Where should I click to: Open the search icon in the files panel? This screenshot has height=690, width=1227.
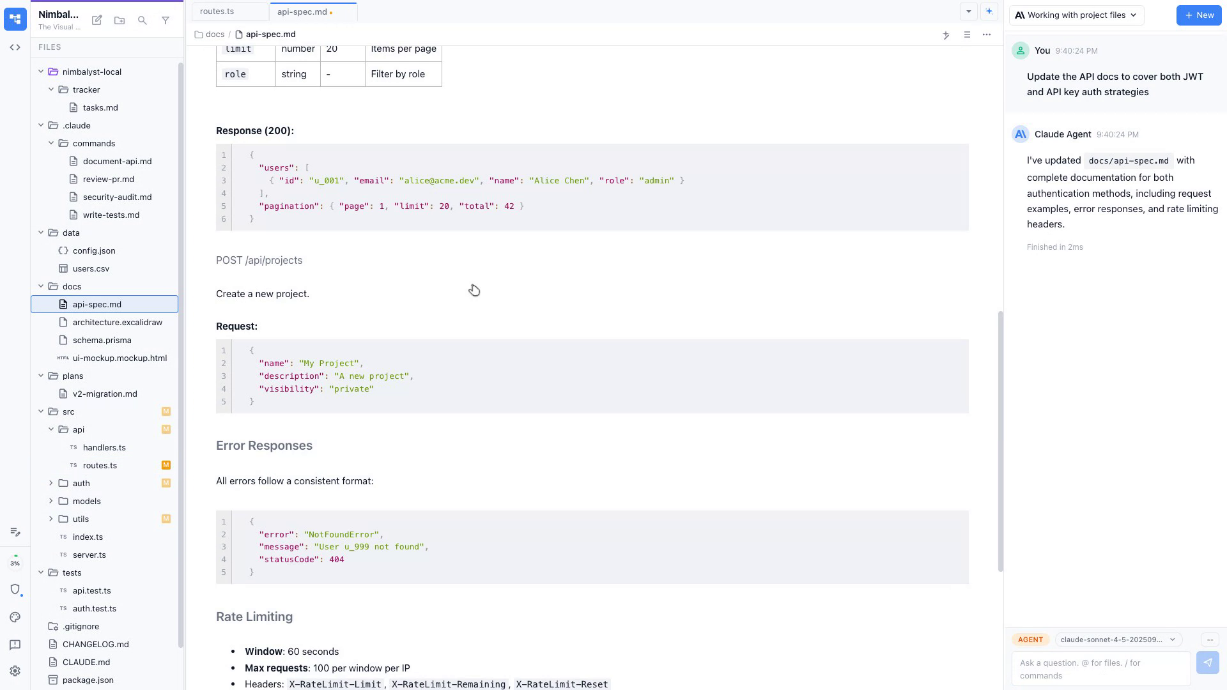pos(143,20)
